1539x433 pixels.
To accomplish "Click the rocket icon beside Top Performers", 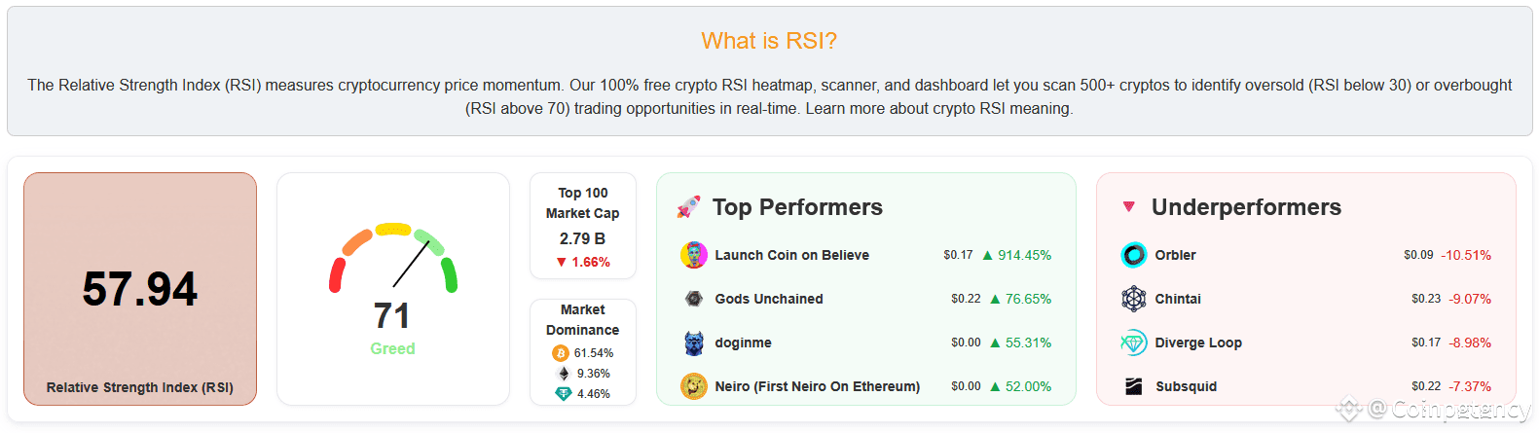I will tap(688, 206).
